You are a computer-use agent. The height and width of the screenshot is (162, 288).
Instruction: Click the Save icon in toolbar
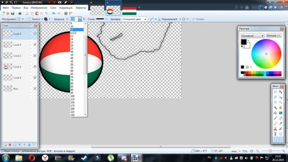tap(13, 13)
